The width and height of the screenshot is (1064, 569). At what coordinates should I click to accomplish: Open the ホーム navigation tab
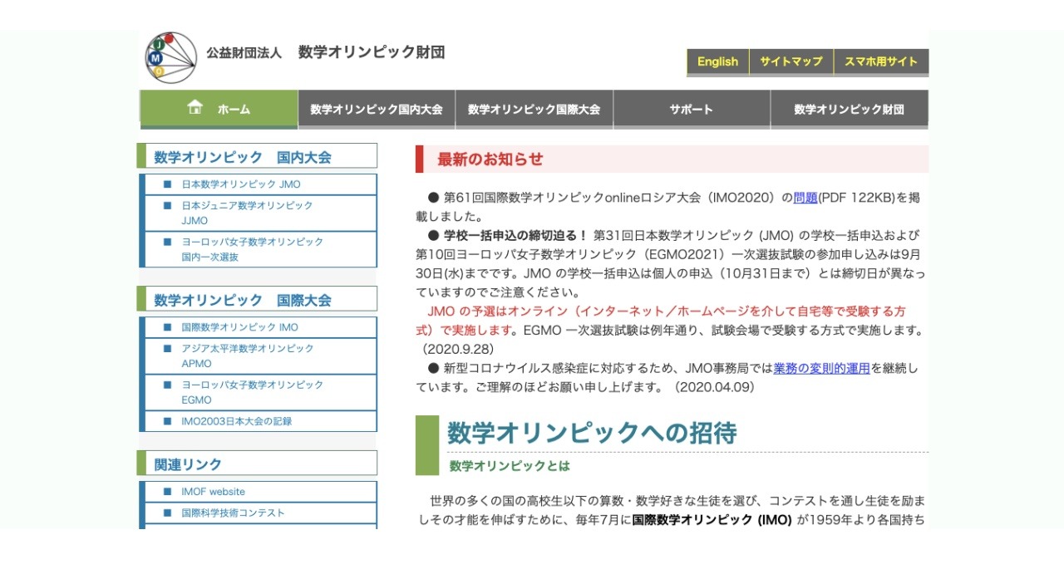point(219,109)
